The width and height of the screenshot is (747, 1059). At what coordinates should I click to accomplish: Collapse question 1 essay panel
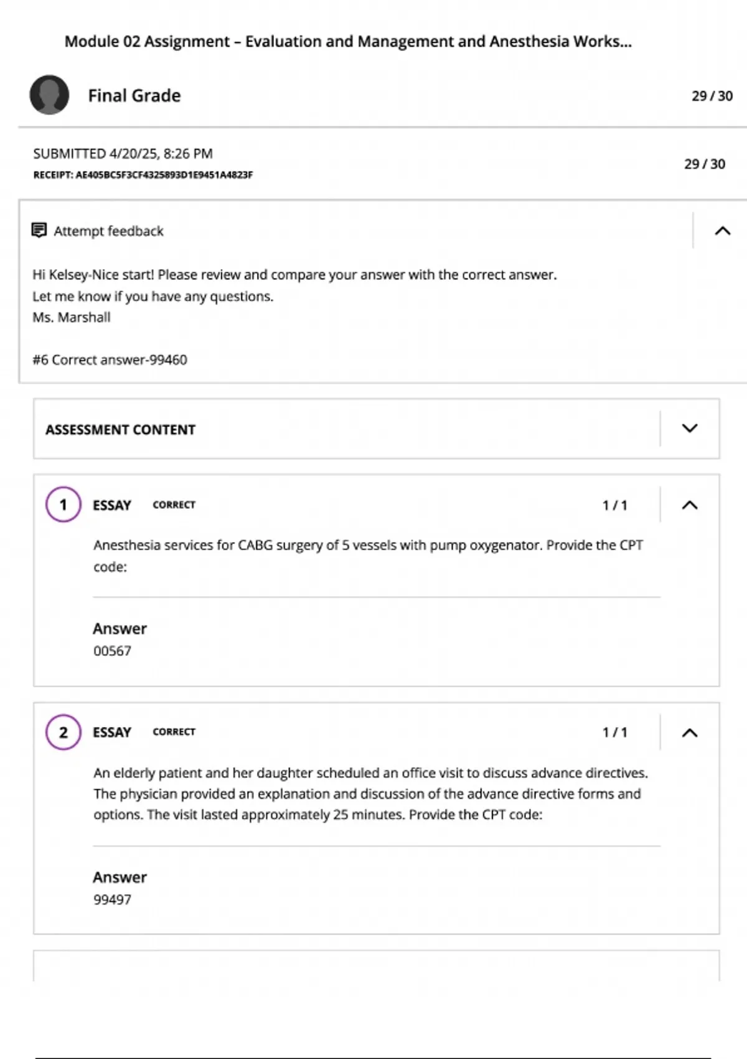coord(689,505)
